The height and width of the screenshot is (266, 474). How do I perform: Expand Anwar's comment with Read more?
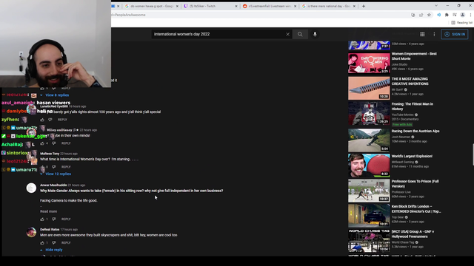[48, 211]
